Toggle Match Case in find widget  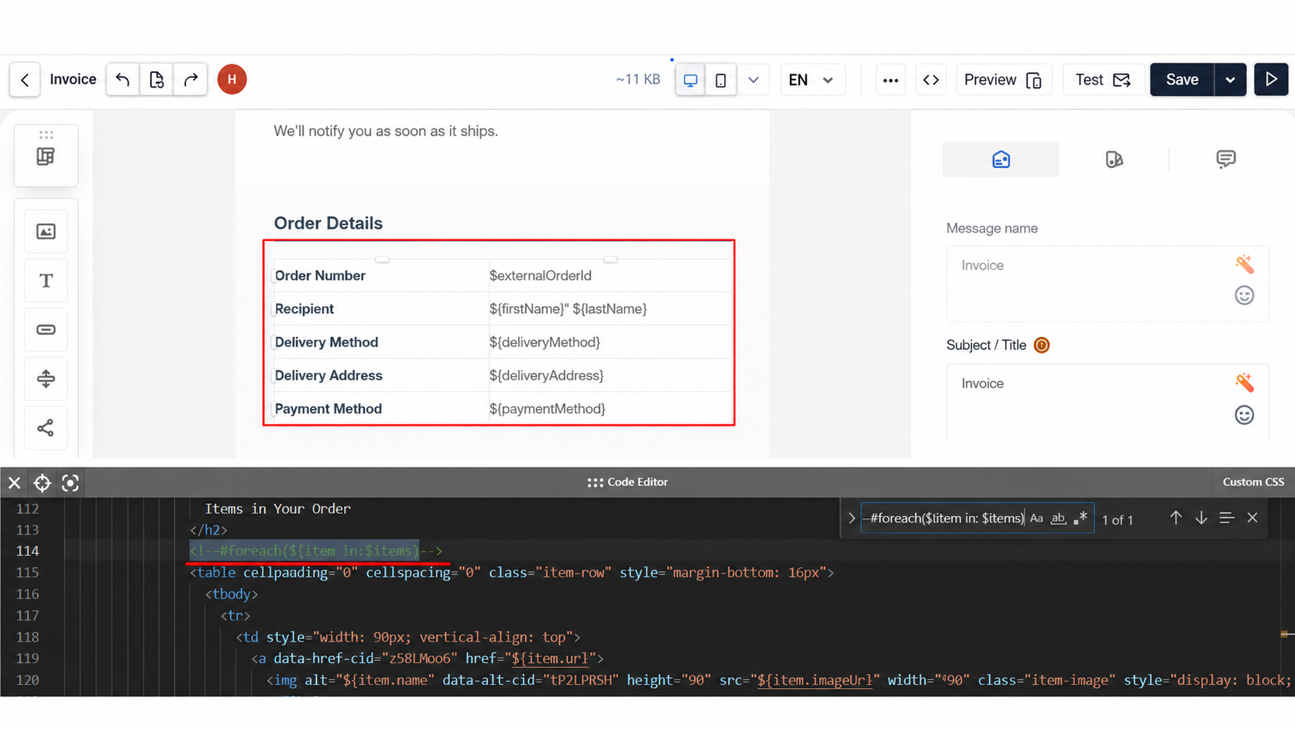click(1036, 518)
